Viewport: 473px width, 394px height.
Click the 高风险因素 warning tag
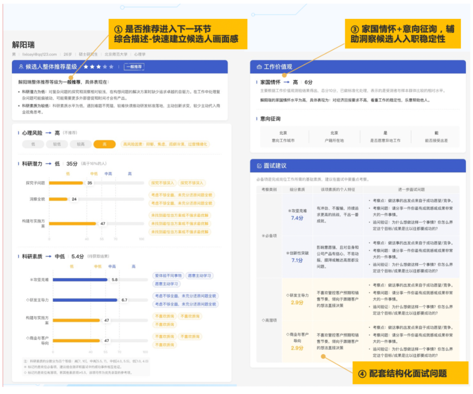(165, 144)
